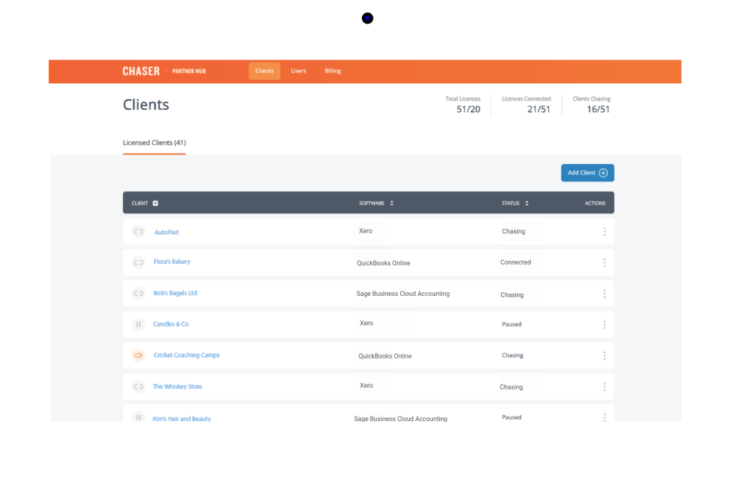Click the Chaser Partner Hub logo

pos(164,71)
